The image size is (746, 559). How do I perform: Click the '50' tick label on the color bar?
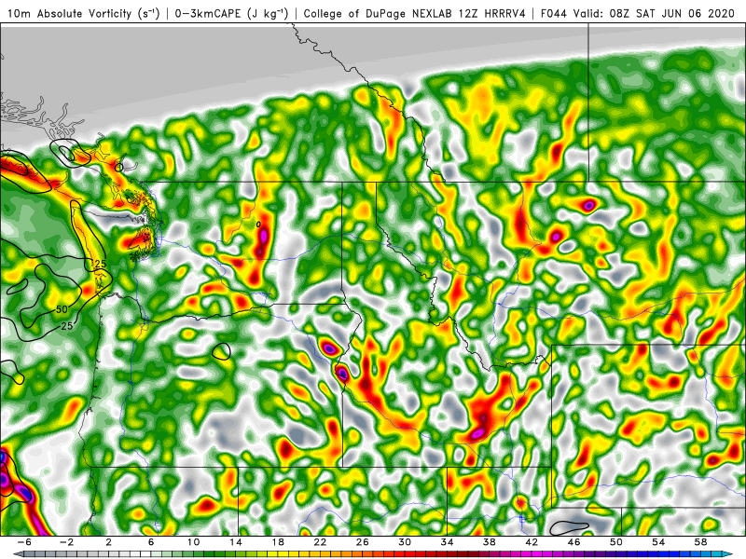[616, 542]
